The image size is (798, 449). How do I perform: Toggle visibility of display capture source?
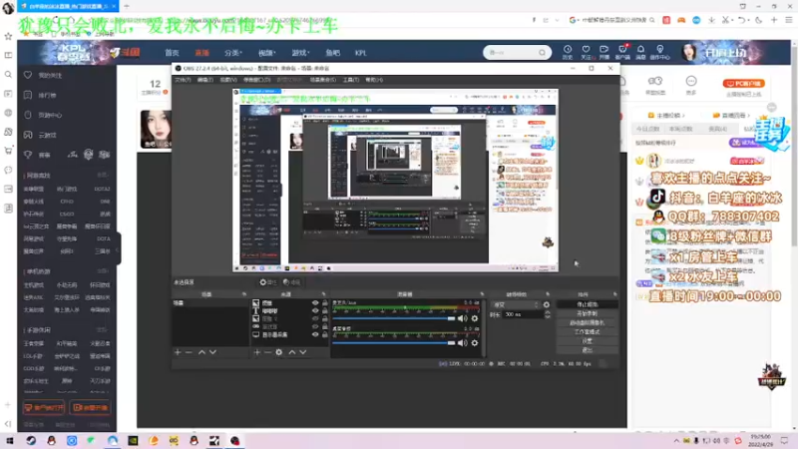(x=315, y=334)
